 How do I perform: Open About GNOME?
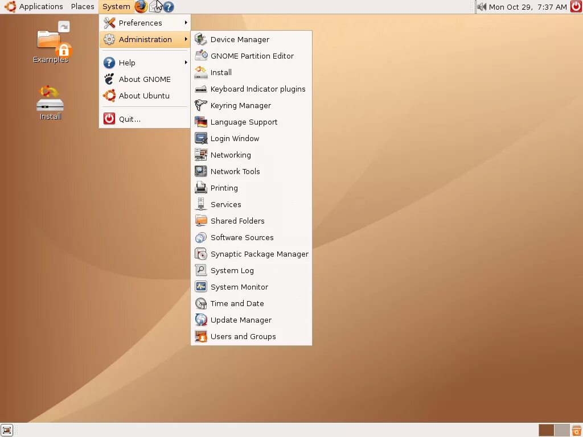click(145, 79)
